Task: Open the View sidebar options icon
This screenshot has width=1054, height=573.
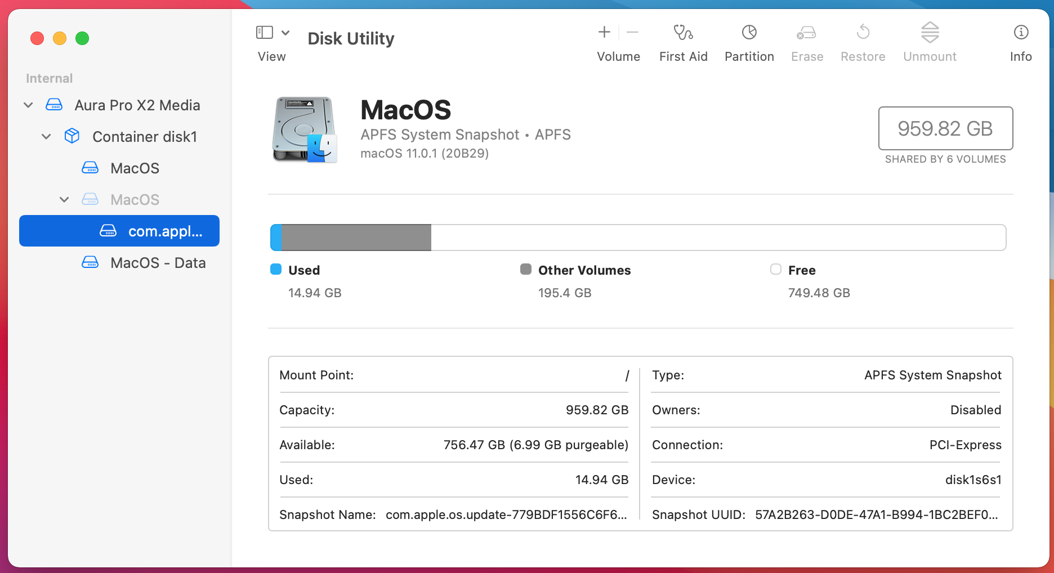Action: coord(265,33)
